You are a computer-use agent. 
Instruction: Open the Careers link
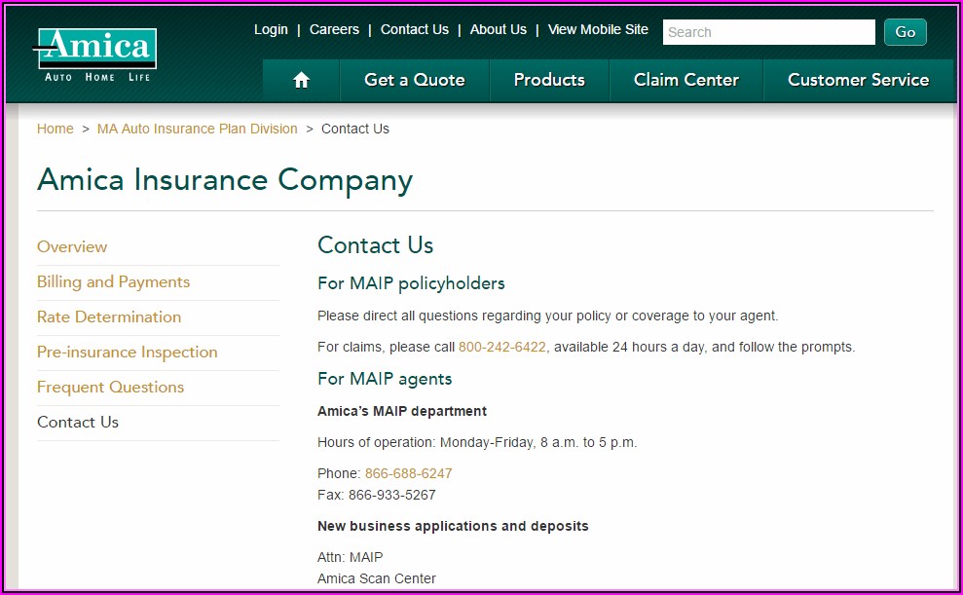(334, 30)
